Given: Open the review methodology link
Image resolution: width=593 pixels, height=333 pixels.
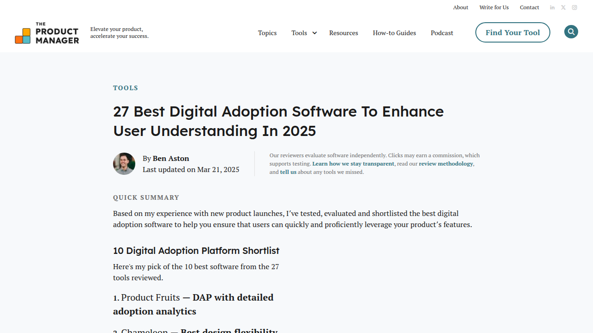Looking at the screenshot, I should 446,164.
